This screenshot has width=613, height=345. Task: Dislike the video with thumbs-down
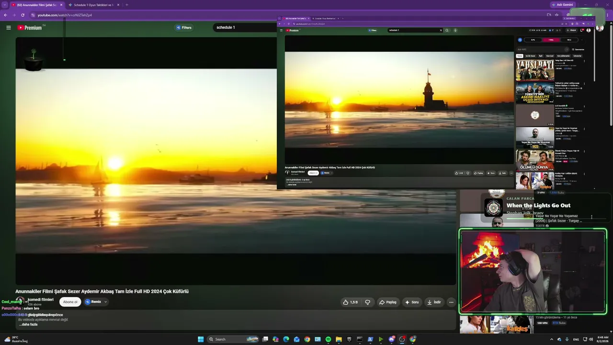click(x=368, y=302)
